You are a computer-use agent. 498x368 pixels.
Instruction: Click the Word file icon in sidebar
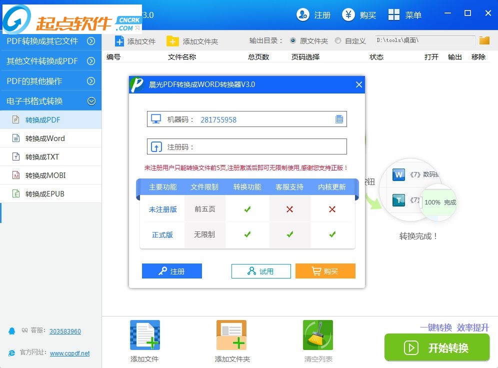pos(16,138)
